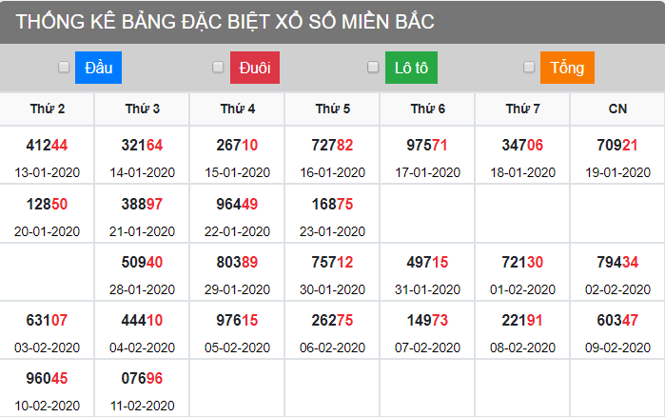Screen dimensions: 665x417
Task: Click the orange Tổng label
Action: coord(567,68)
